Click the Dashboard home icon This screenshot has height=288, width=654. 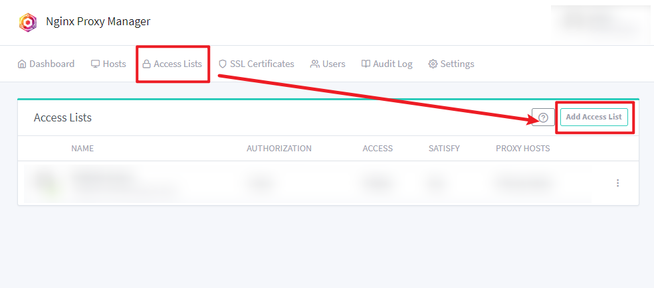22,64
